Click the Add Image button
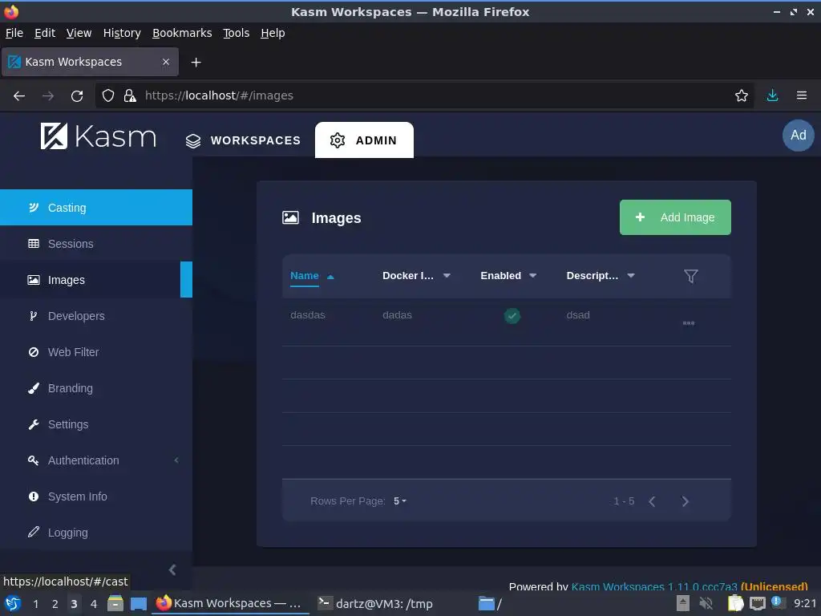This screenshot has height=616, width=821. point(675,217)
